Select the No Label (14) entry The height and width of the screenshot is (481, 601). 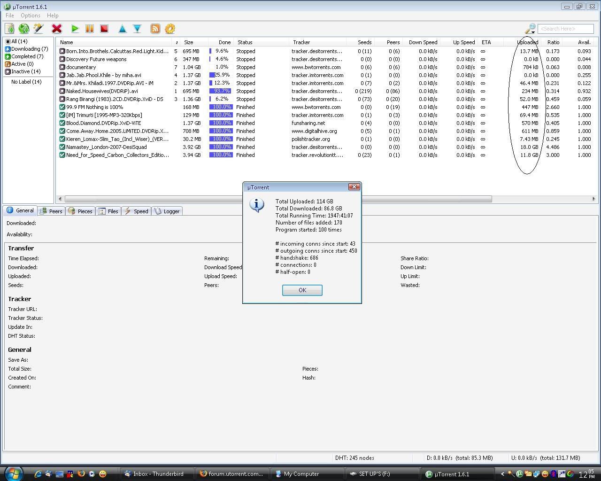[26, 82]
